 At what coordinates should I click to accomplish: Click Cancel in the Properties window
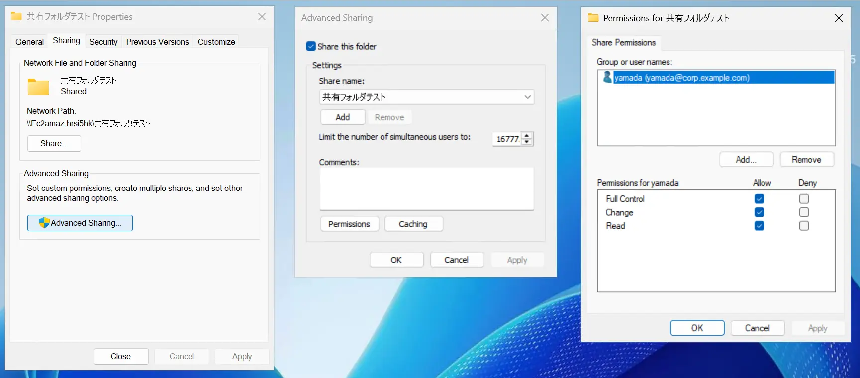tap(182, 356)
